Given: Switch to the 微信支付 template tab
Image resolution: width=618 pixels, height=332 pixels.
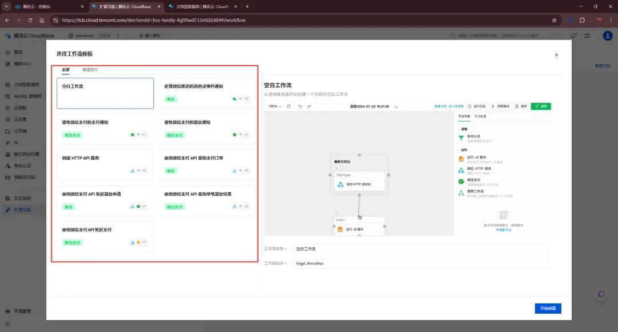Looking at the screenshot, I should pos(90,70).
